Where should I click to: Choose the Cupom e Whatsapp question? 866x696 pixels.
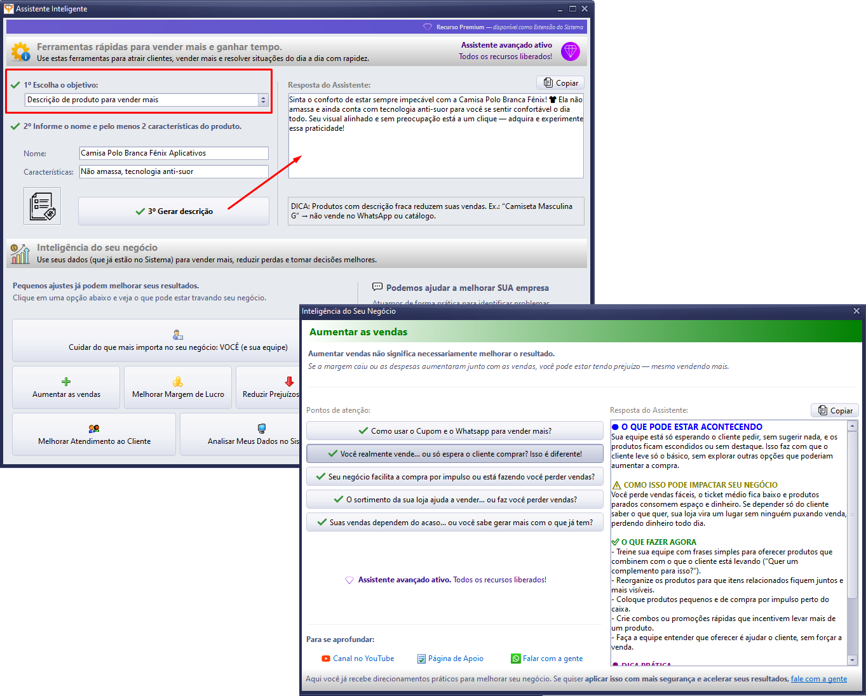coord(454,431)
